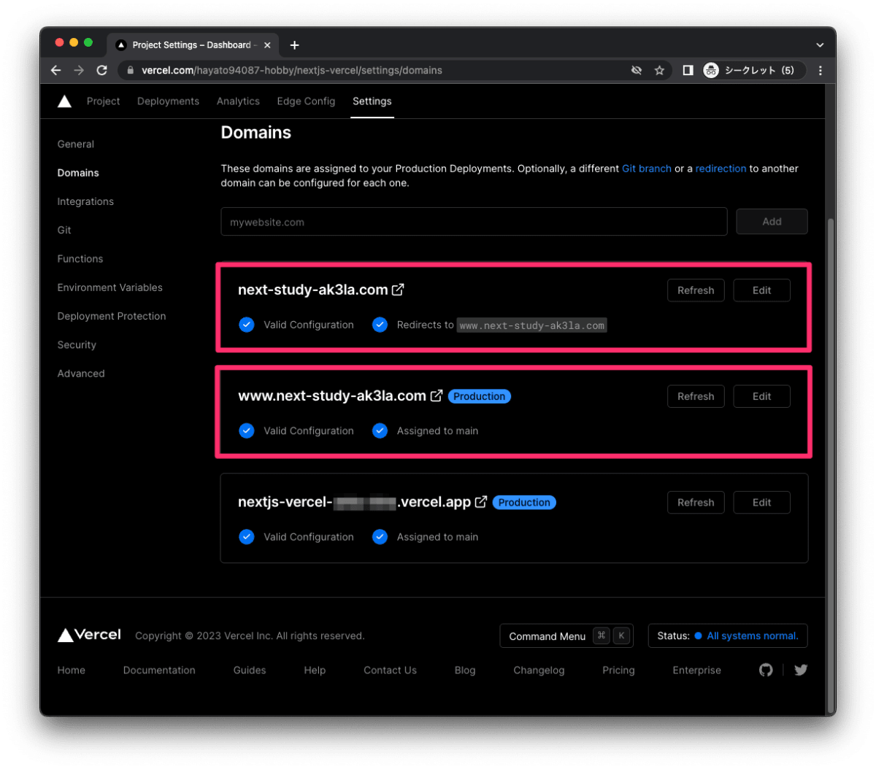Go back with the browser back arrow

pyautogui.click(x=56, y=70)
